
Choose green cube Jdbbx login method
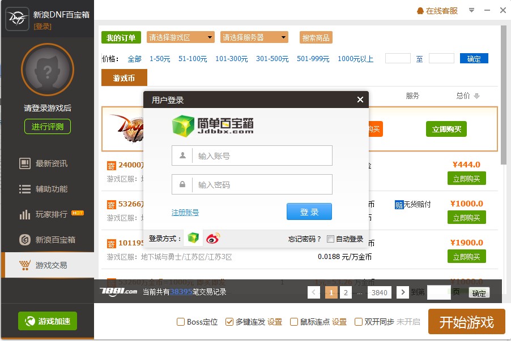[193, 238]
